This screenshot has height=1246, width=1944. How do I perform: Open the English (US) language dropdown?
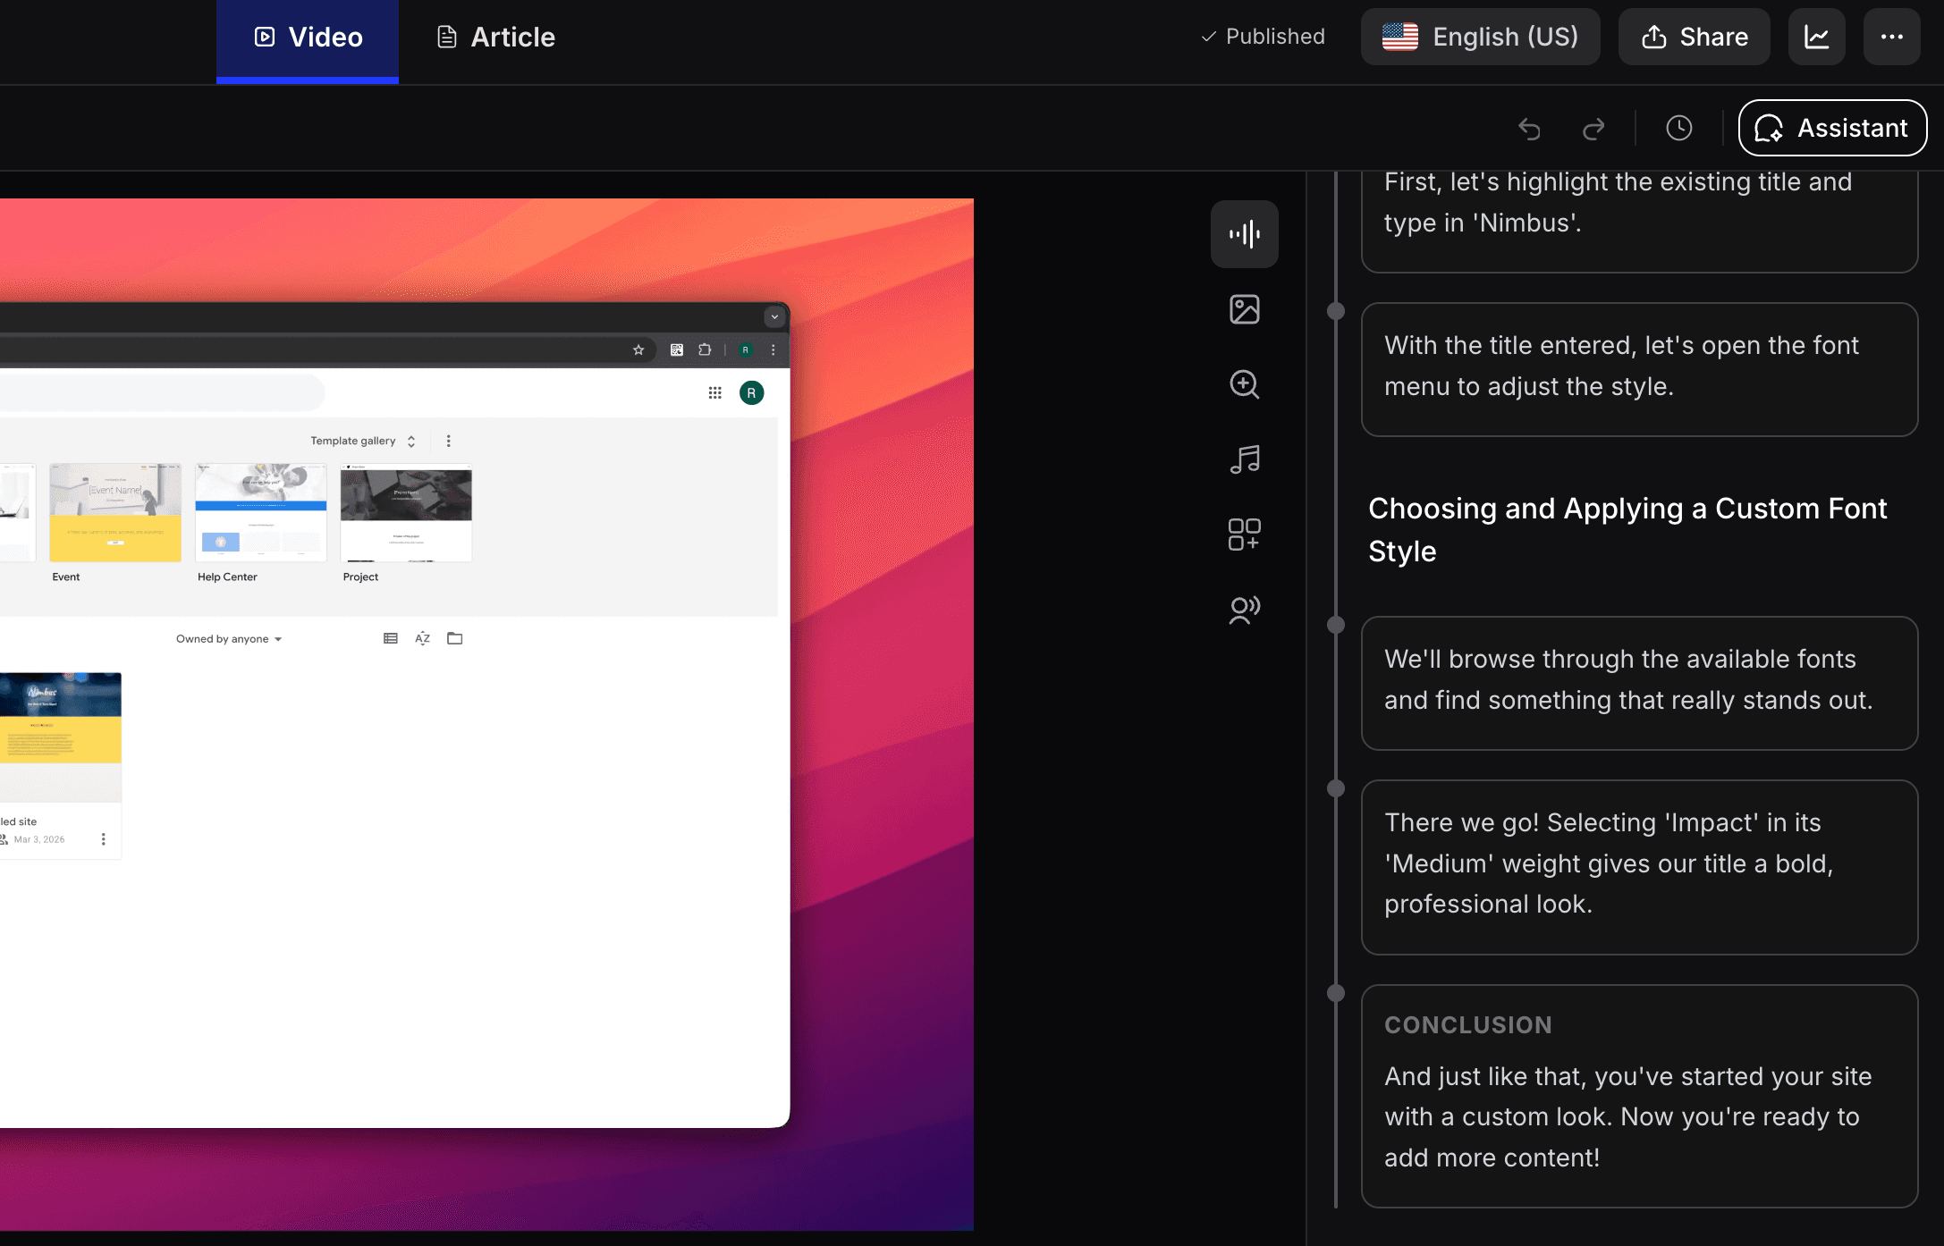click(x=1480, y=37)
